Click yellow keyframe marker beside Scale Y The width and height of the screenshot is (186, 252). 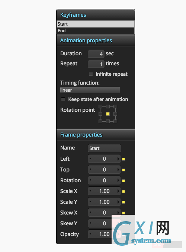coord(124,202)
